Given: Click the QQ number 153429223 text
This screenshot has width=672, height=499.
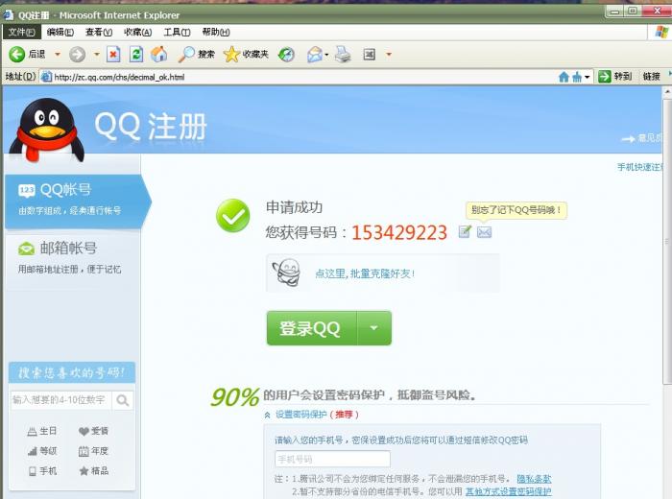Looking at the screenshot, I should point(399,232).
